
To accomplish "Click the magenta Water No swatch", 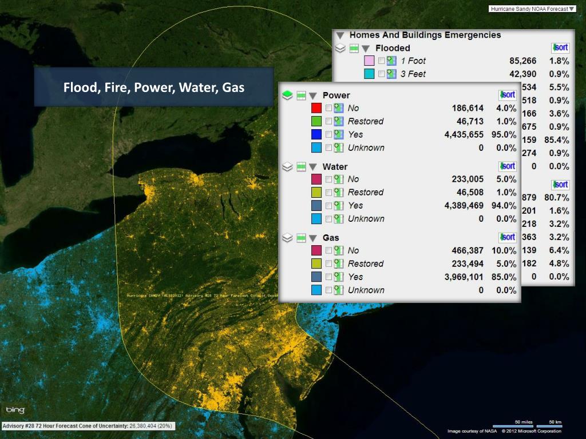I will [x=316, y=179].
